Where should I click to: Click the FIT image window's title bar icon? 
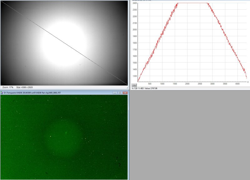click(2, 93)
